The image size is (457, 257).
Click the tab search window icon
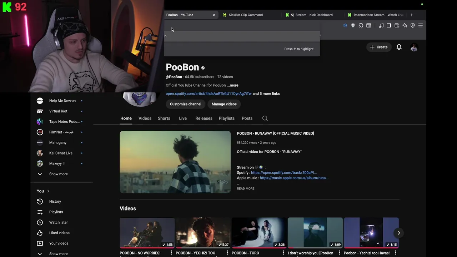(369, 25)
